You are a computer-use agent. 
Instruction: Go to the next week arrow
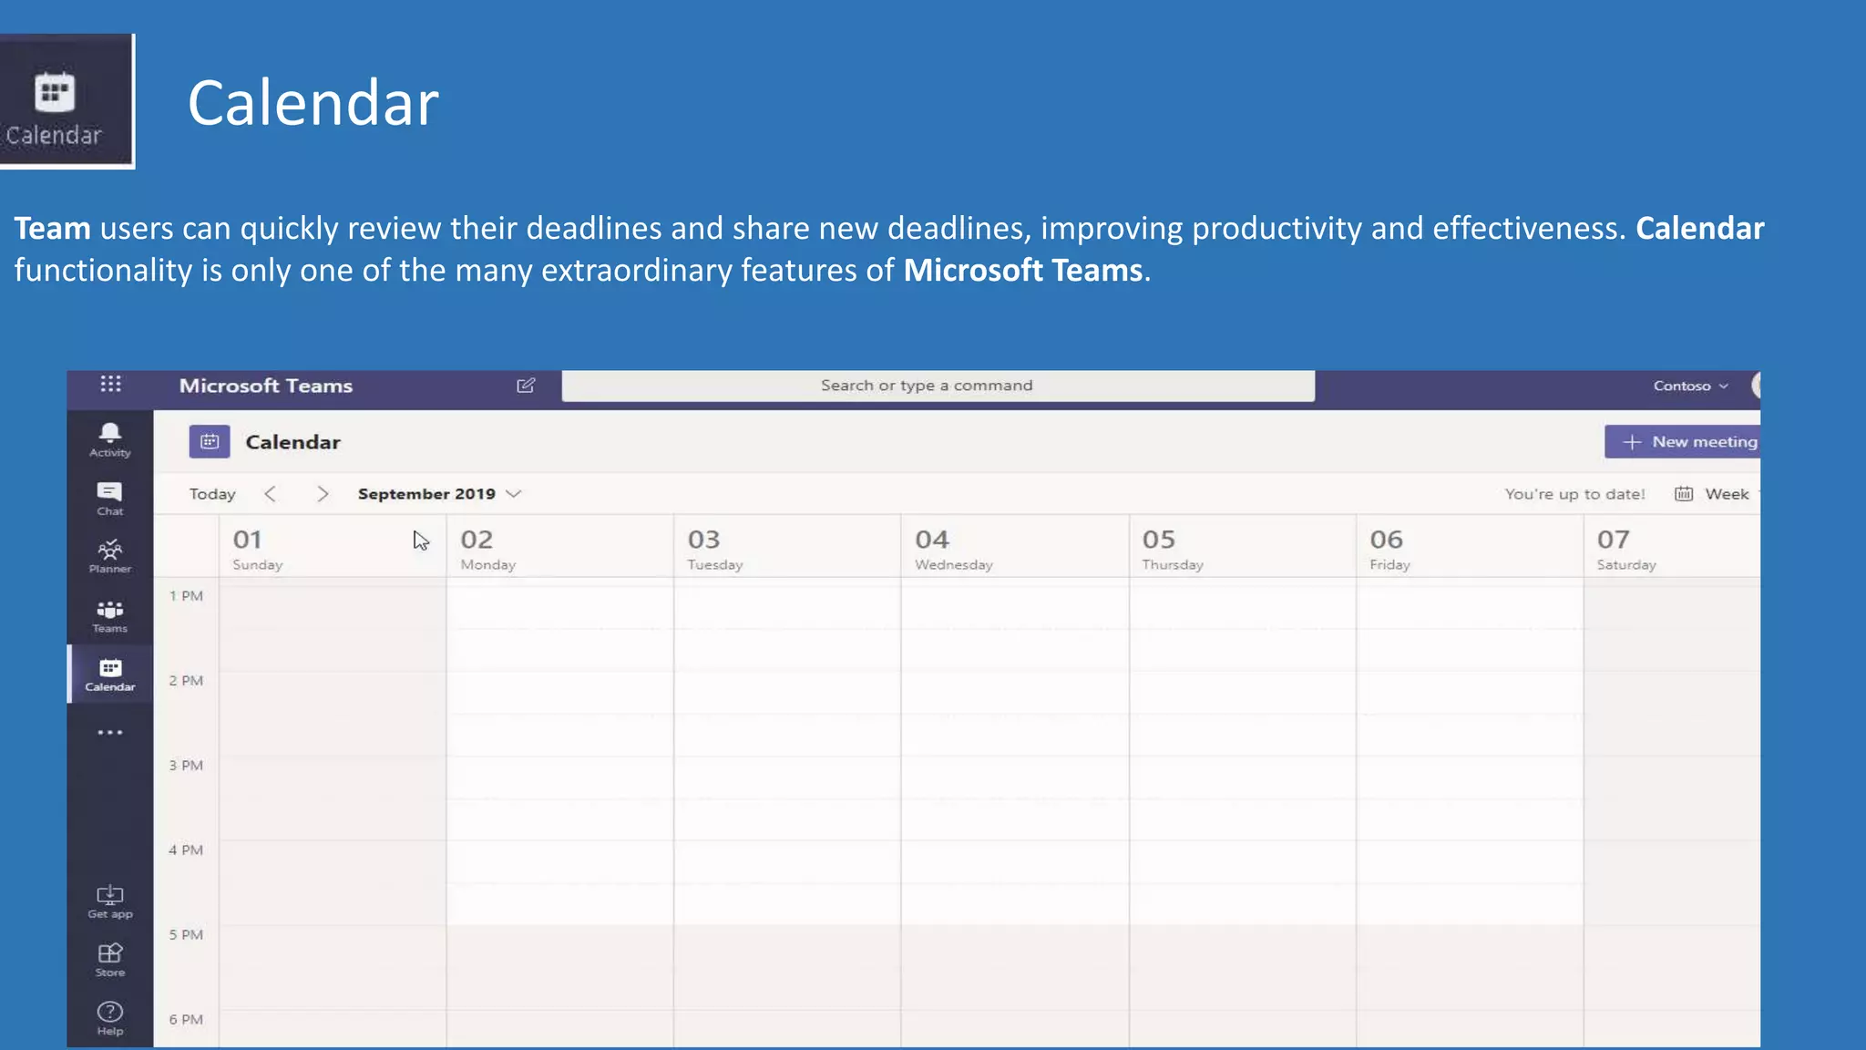coord(323,494)
